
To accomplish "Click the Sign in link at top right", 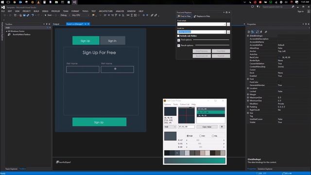I will (x=300, y=11).
